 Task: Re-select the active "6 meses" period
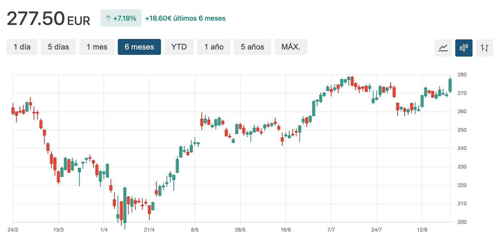[139, 47]
